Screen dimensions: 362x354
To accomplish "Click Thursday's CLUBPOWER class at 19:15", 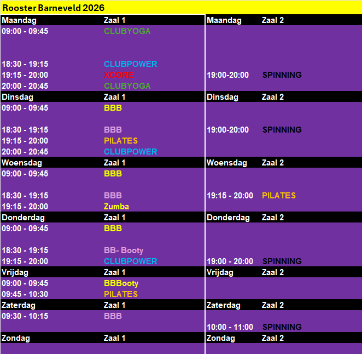I will pyautogui.click(x=130, y=261).
